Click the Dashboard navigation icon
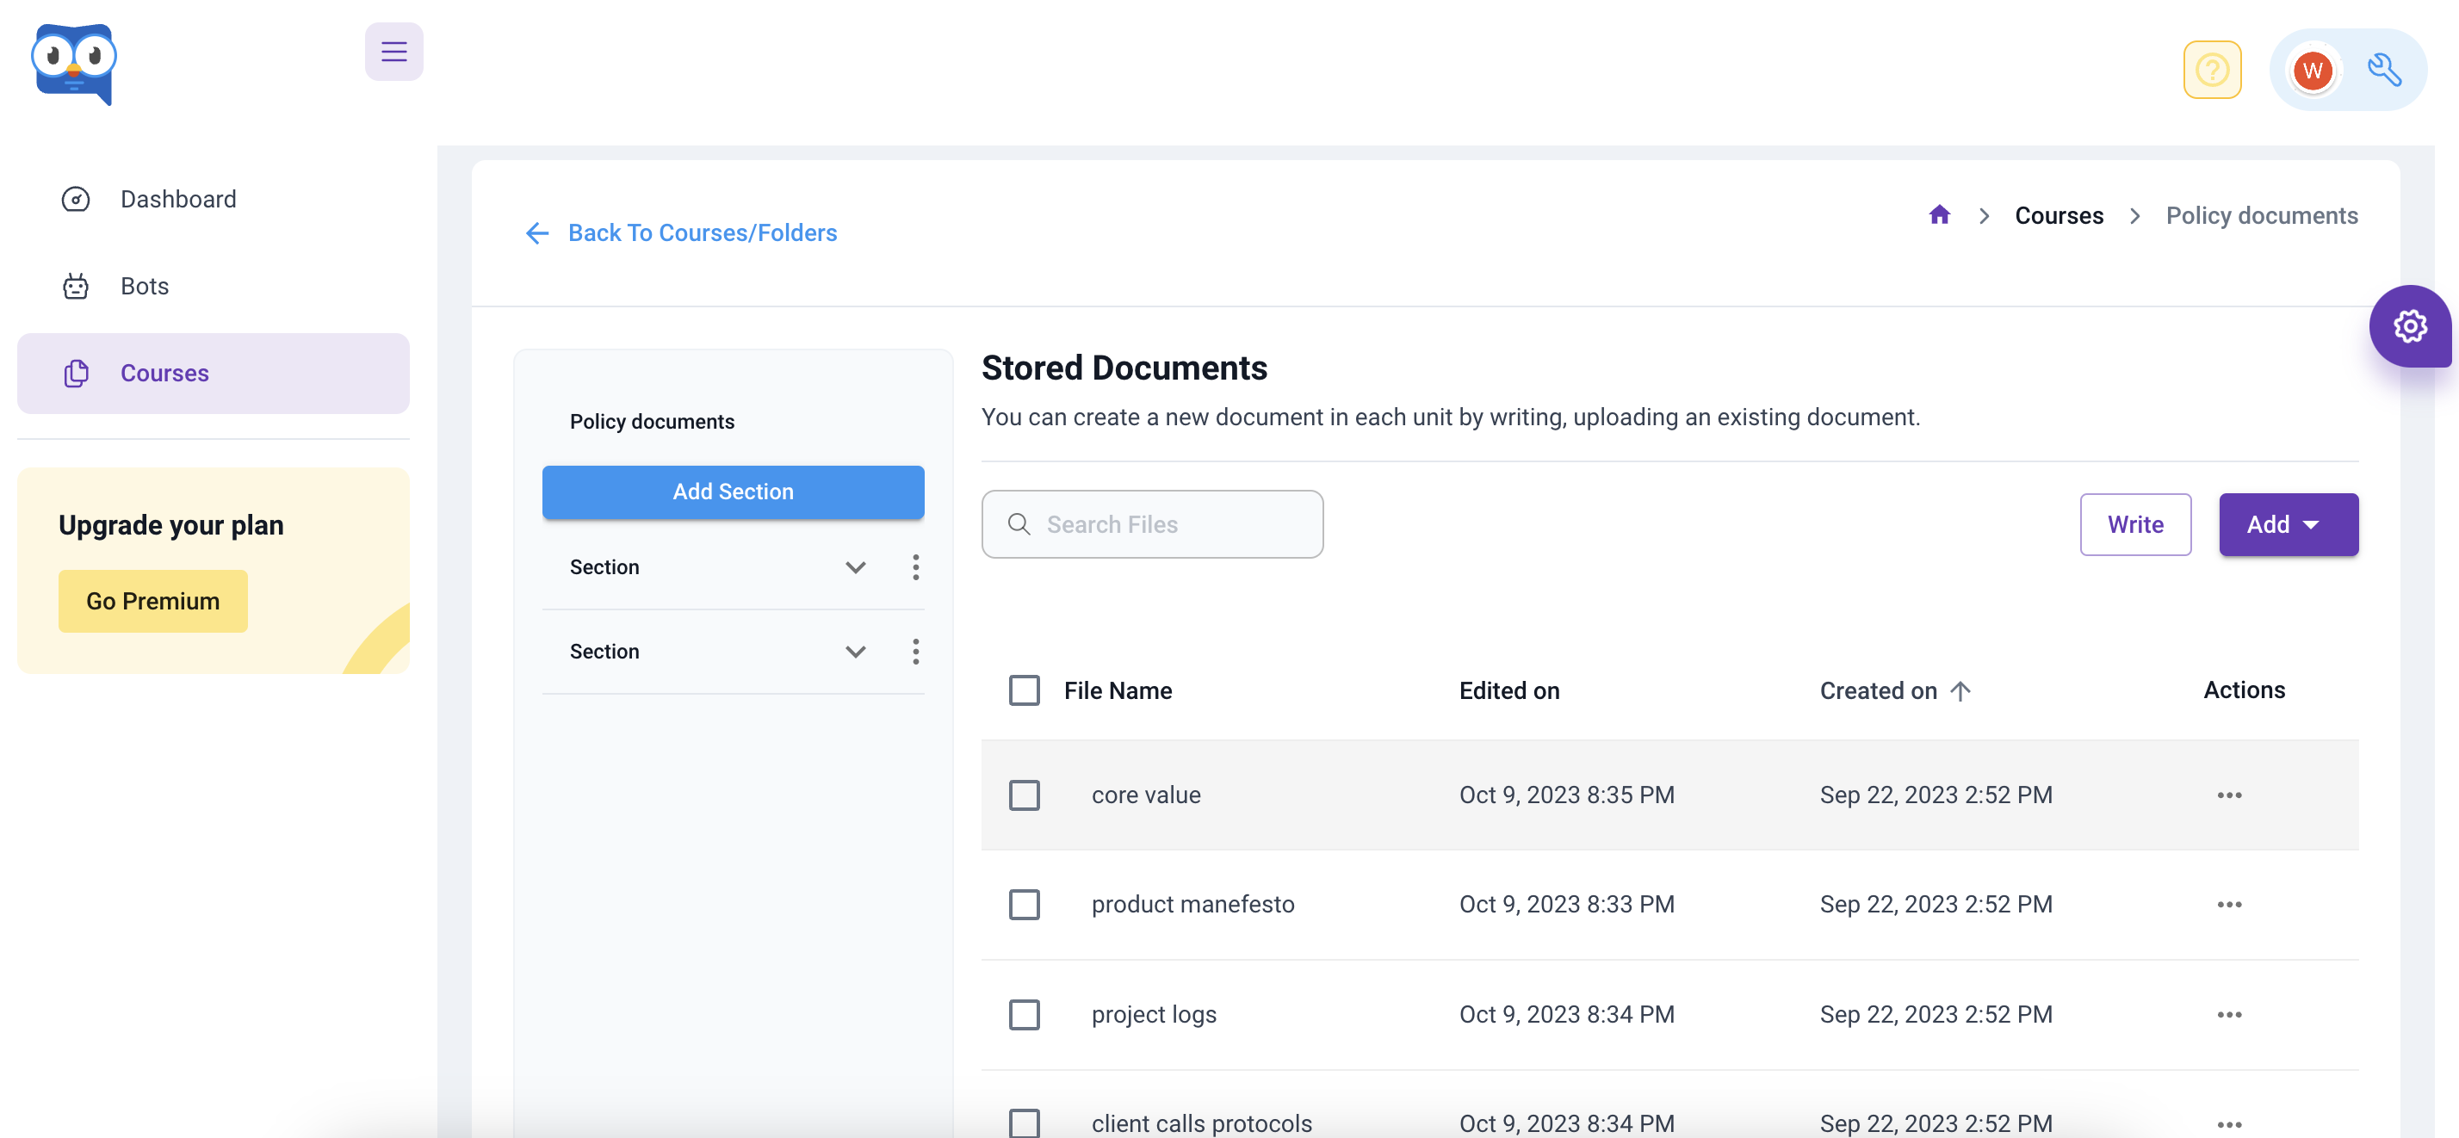 click(x=75, y=197)
